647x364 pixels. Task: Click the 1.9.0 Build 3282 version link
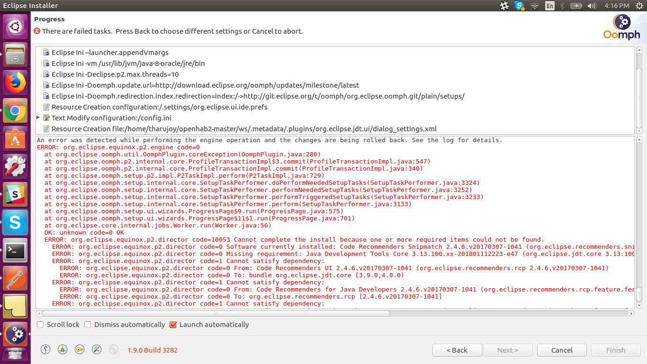click(x=153, y=350)
